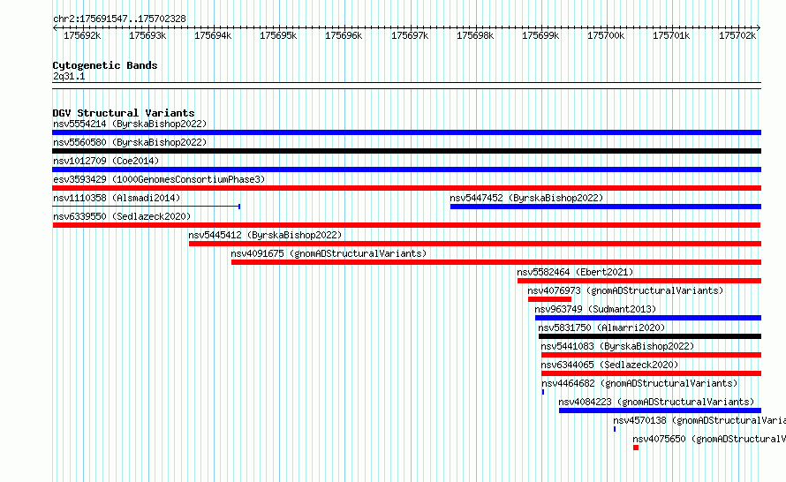Open nsv5447452 (ByrskaBishop2022) label
Image resolution: width=786 pixels, height=482 pixels.
[x=526, y=198]
